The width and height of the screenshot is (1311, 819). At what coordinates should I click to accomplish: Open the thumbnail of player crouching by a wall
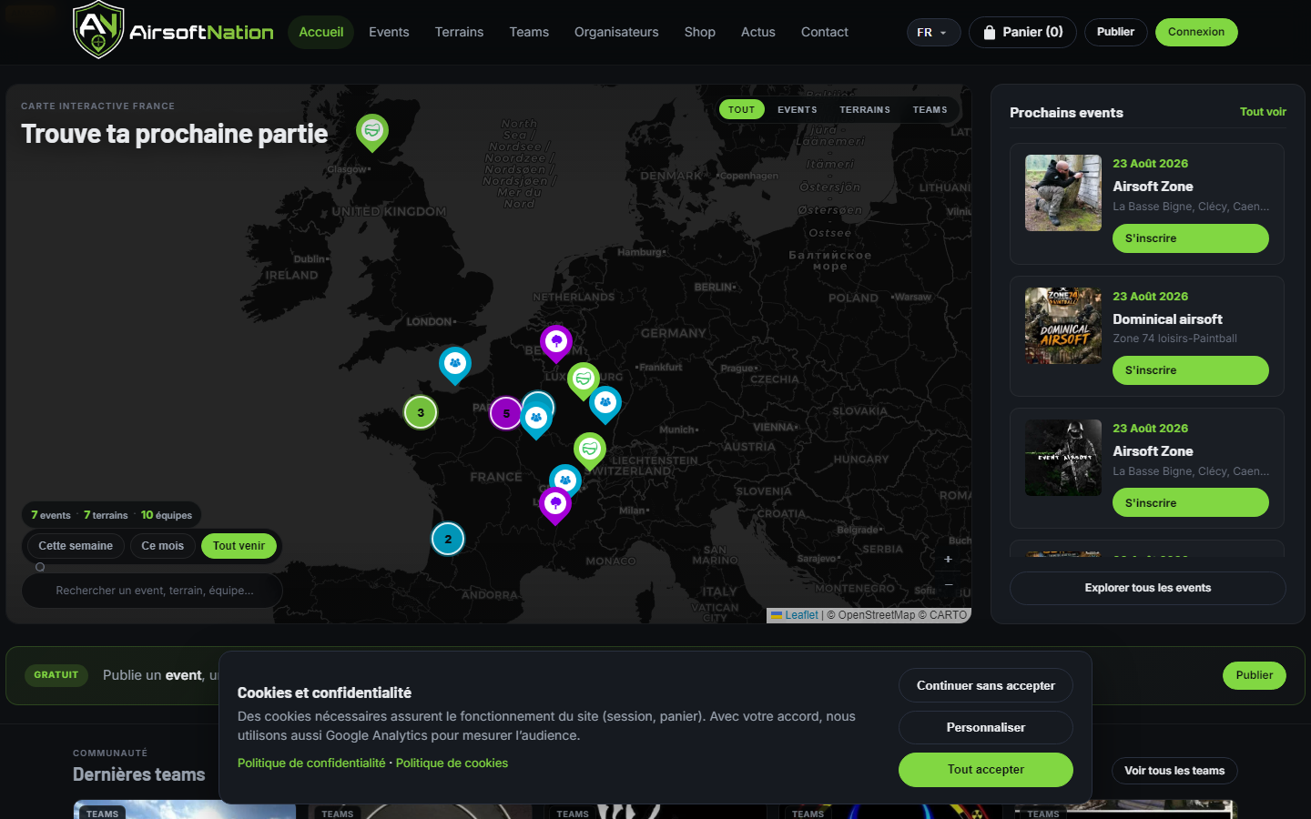pyautogui.click(x=1063, y=193)
